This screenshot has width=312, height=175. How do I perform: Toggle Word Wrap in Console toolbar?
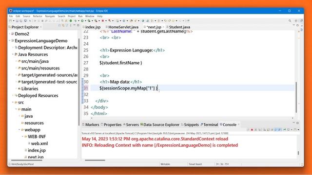coord(272,130)
